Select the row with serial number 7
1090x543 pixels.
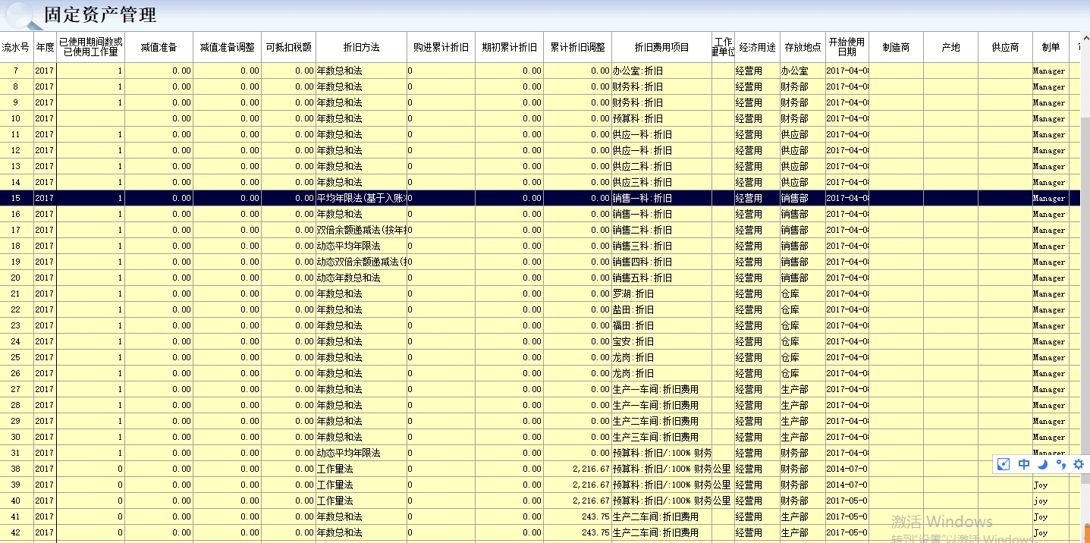[x=539, y=71]
